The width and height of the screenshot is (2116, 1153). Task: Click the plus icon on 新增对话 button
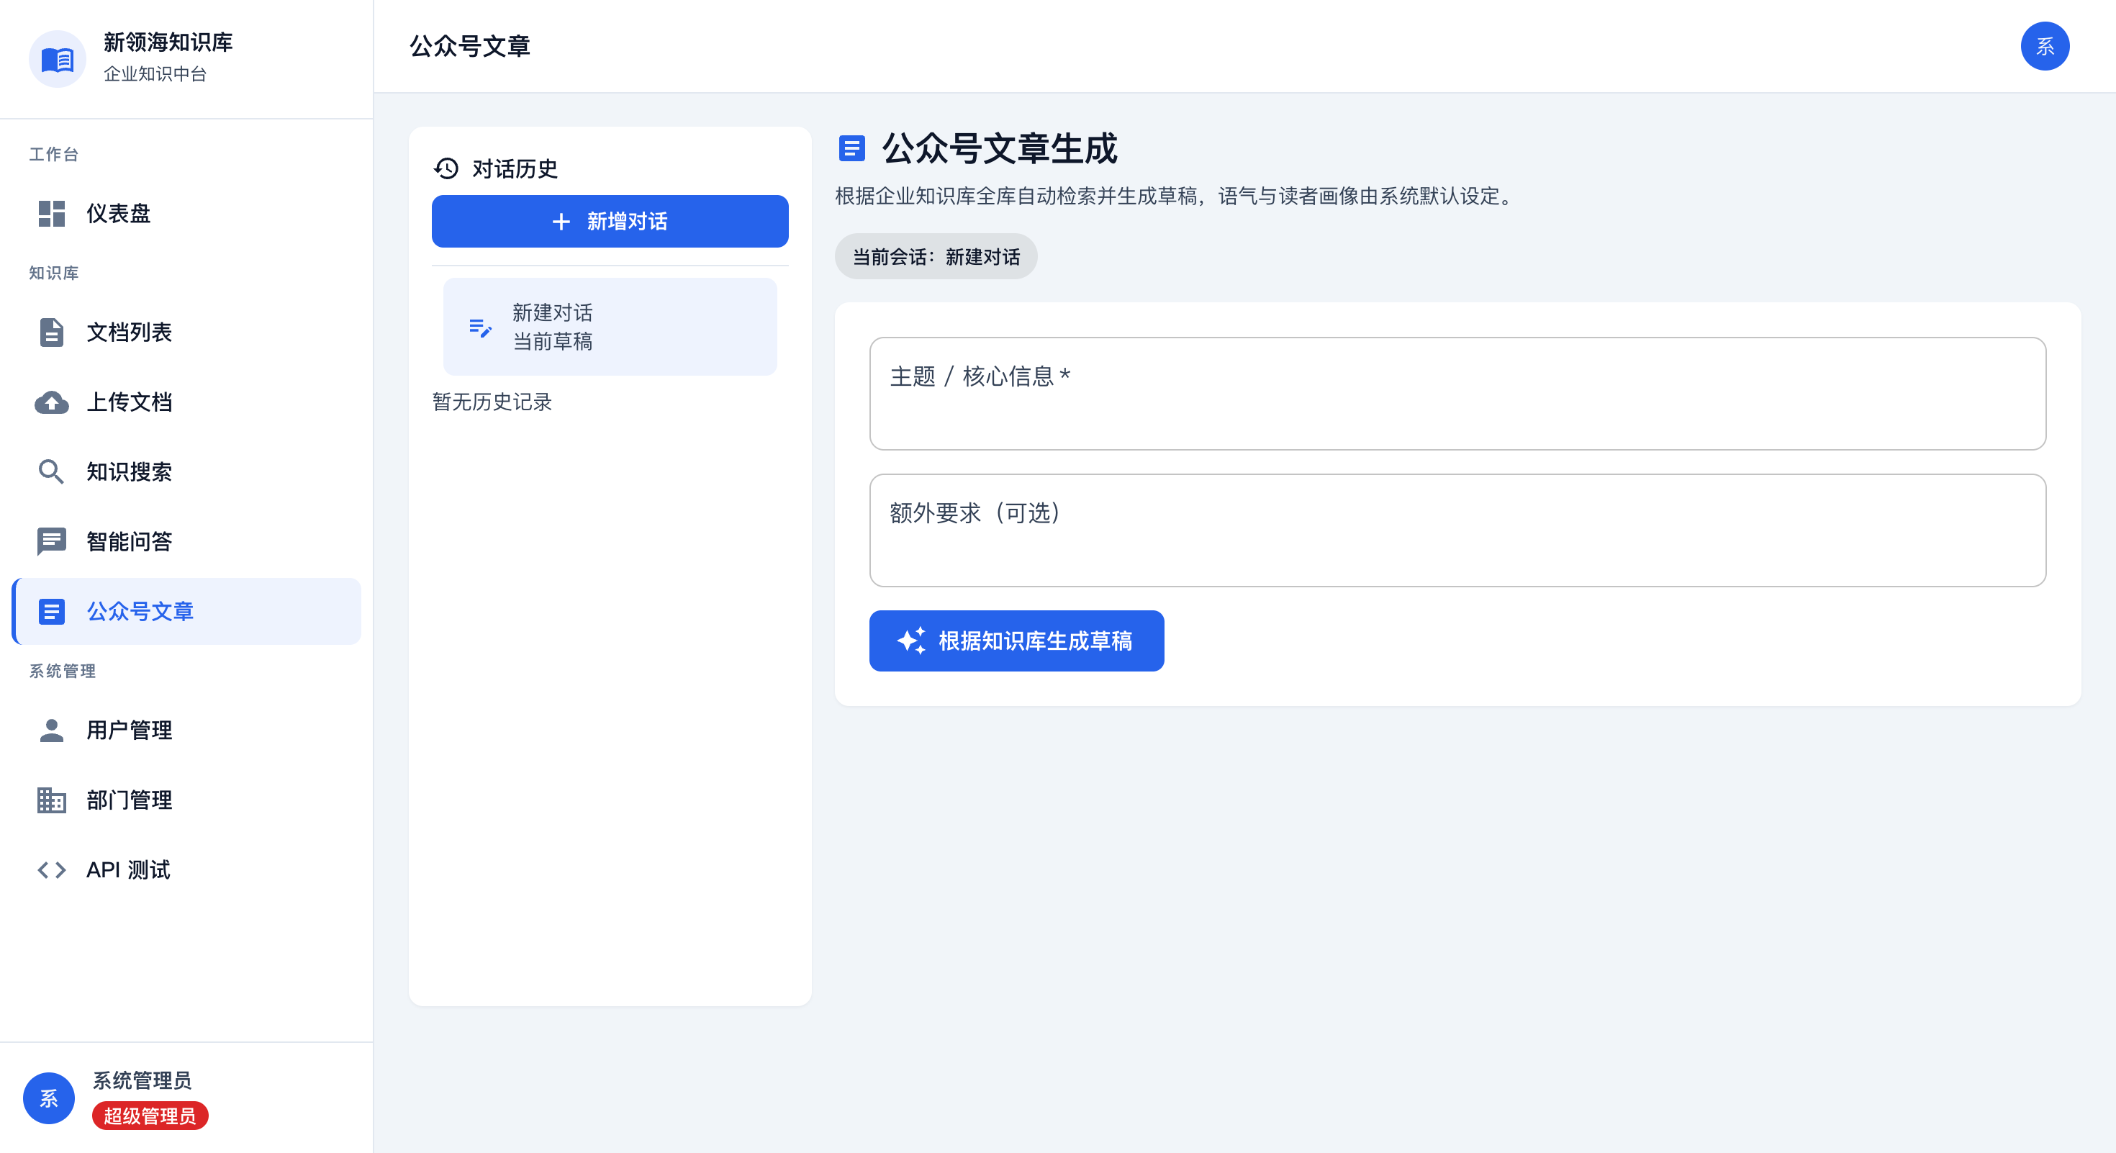[561, 222]
